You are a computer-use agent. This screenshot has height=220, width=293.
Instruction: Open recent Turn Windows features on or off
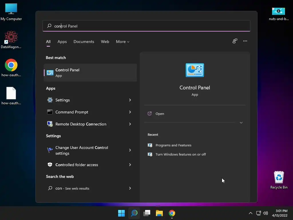point(181,154)
